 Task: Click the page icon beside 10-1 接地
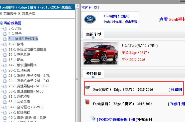click(5, 44)
